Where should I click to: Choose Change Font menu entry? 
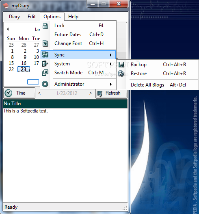pos(78,43)
